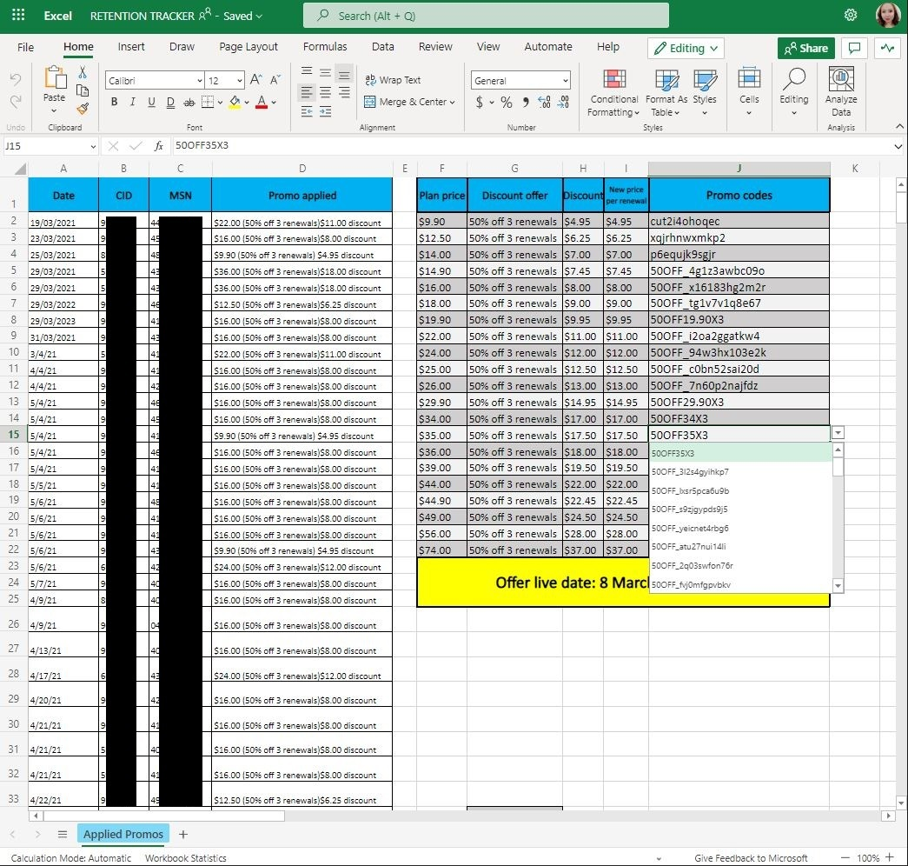This screenshot has width=908, height=866.
Task: Open the font size 12 dropdown
Action: [x=239, y=81]
